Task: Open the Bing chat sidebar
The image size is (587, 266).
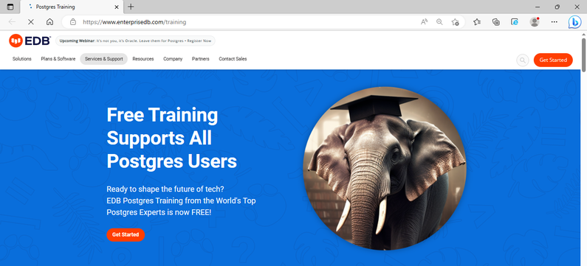Action: (x=574, y=22)
